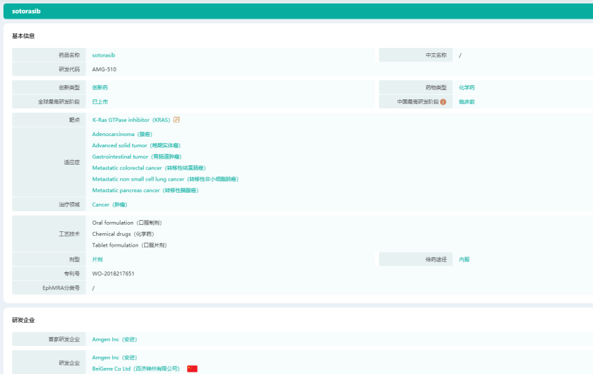The height and width of the screenshot is (374, 593).
Task: Click the 首家研发企业 field label
Action: pyautogui.click(x=64, y=339)
